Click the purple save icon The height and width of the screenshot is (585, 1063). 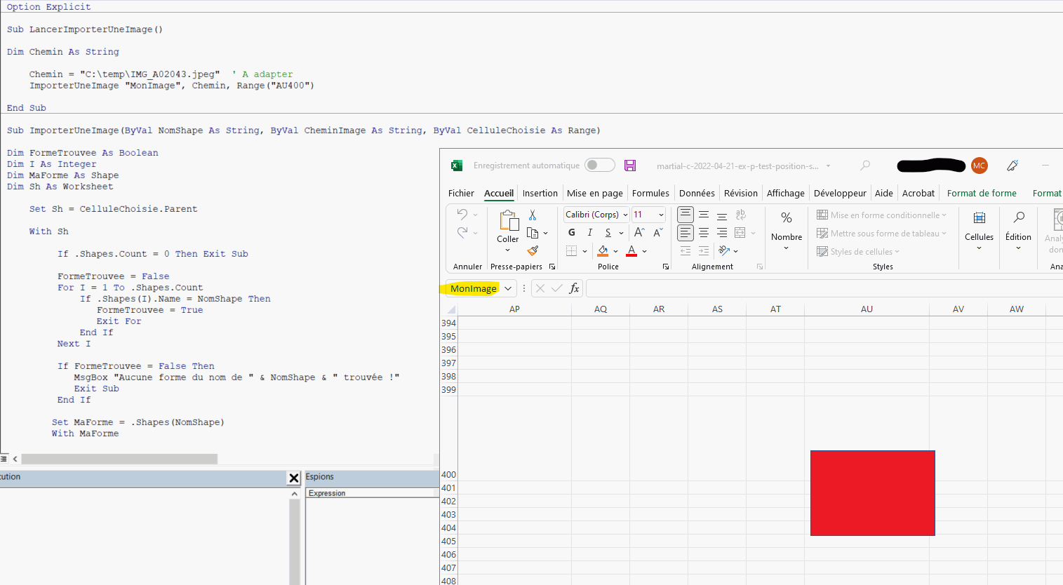(x=630, y=166)
